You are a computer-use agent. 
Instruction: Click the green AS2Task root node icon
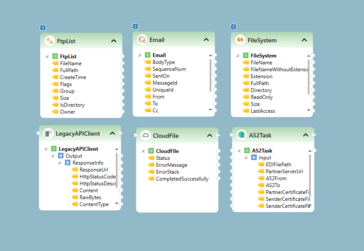tap(247, 150)
